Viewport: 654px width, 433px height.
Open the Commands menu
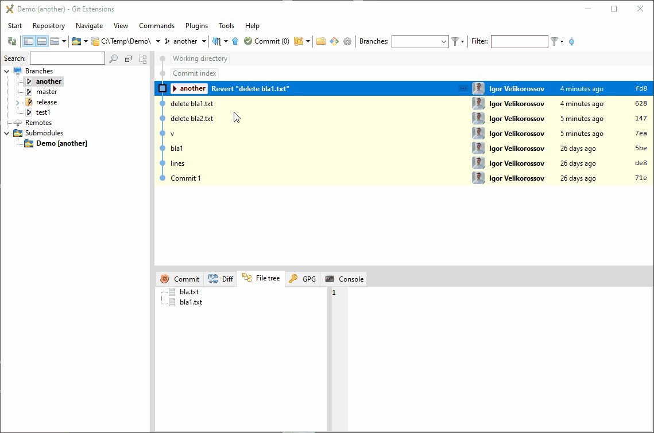point(157,26)
